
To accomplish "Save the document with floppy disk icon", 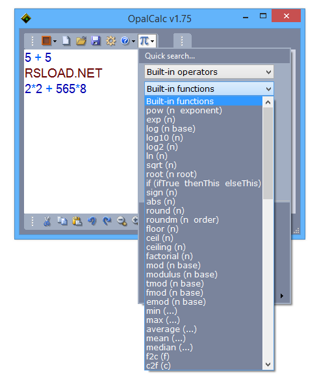I will [x=96, y=40].
